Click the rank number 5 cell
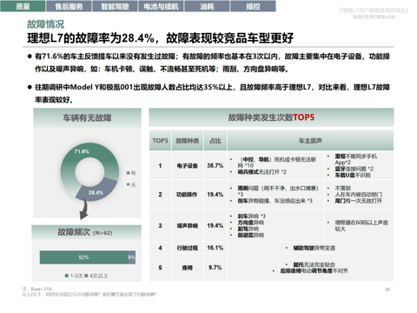The width and height of the screenshot is (417, 313). 160,268
